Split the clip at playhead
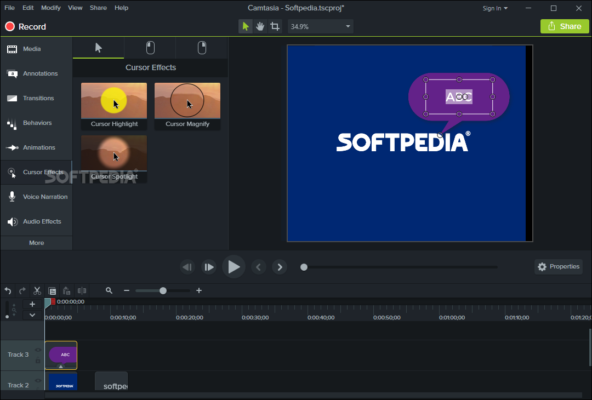The image size is (592, 400). pyautogui.click(x=82, y=290)
